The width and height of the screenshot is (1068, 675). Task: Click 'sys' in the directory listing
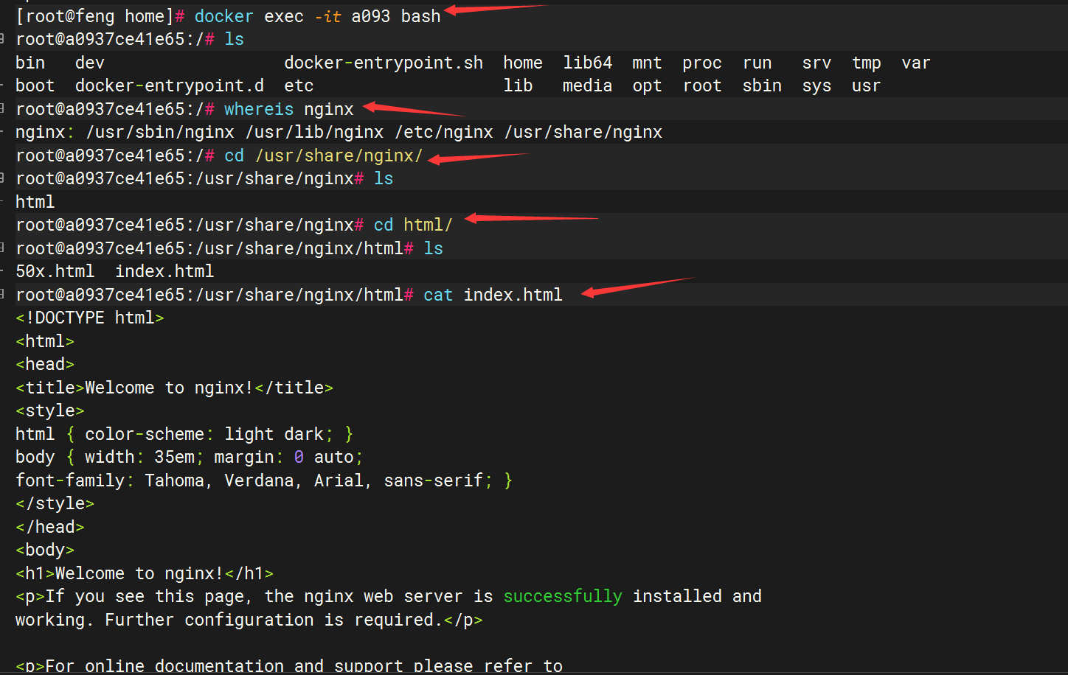click(x=816, y=86)
